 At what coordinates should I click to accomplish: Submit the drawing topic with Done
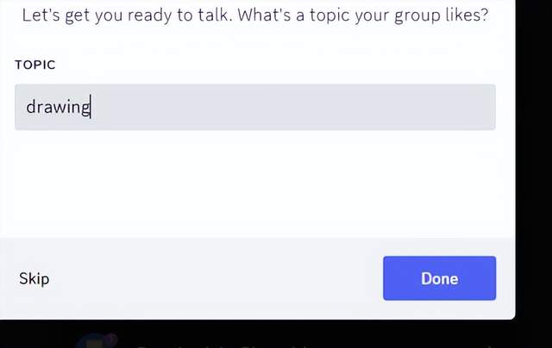pyautogui.click(x=439, y=278)
